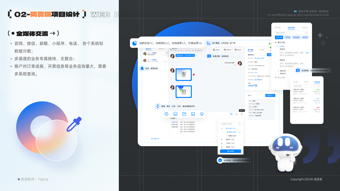340x191 pixels.
Task: Open 客户资料 tab in main window
Action: coord(250,50)
